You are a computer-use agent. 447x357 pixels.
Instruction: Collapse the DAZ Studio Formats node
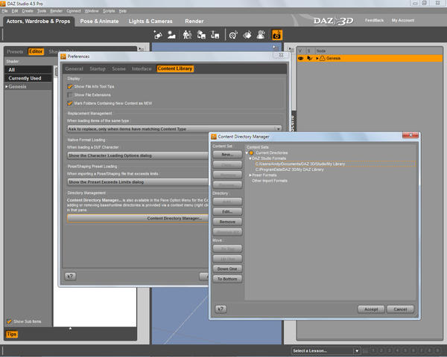(x=250, y=158)
